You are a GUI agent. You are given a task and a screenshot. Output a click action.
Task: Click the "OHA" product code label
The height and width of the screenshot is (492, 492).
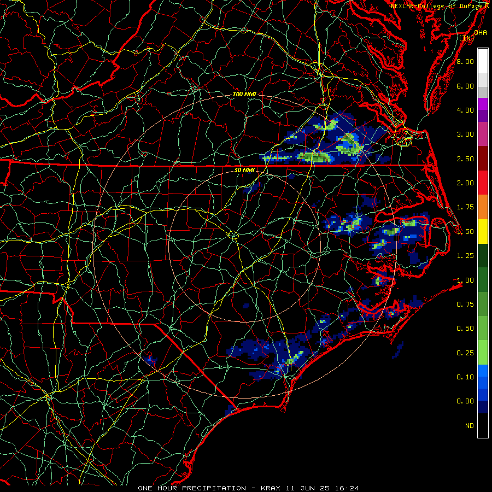[x=481, y=32]
